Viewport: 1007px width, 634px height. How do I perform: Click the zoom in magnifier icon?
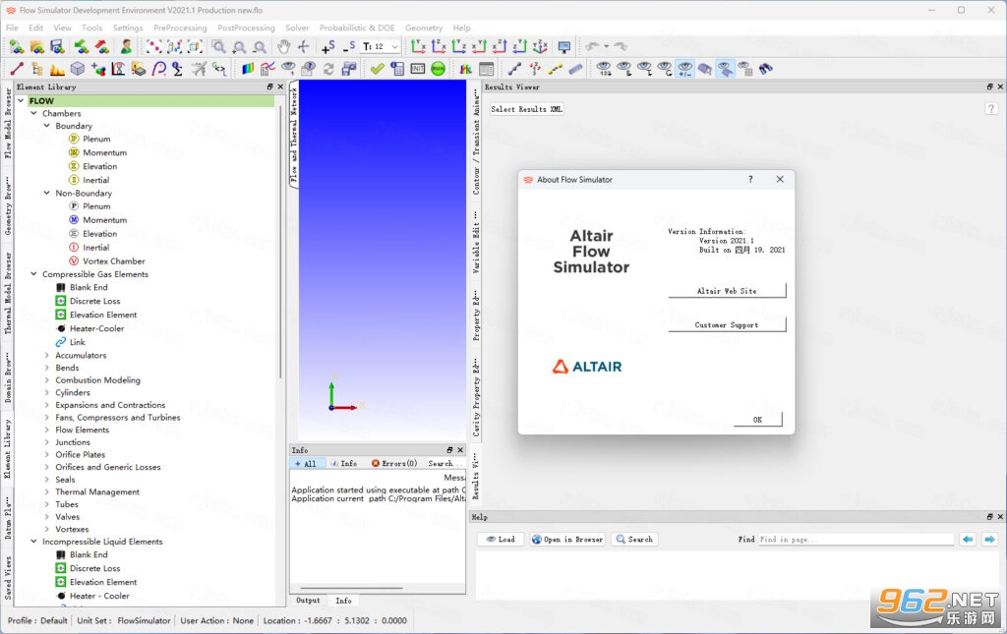[240, 46]
